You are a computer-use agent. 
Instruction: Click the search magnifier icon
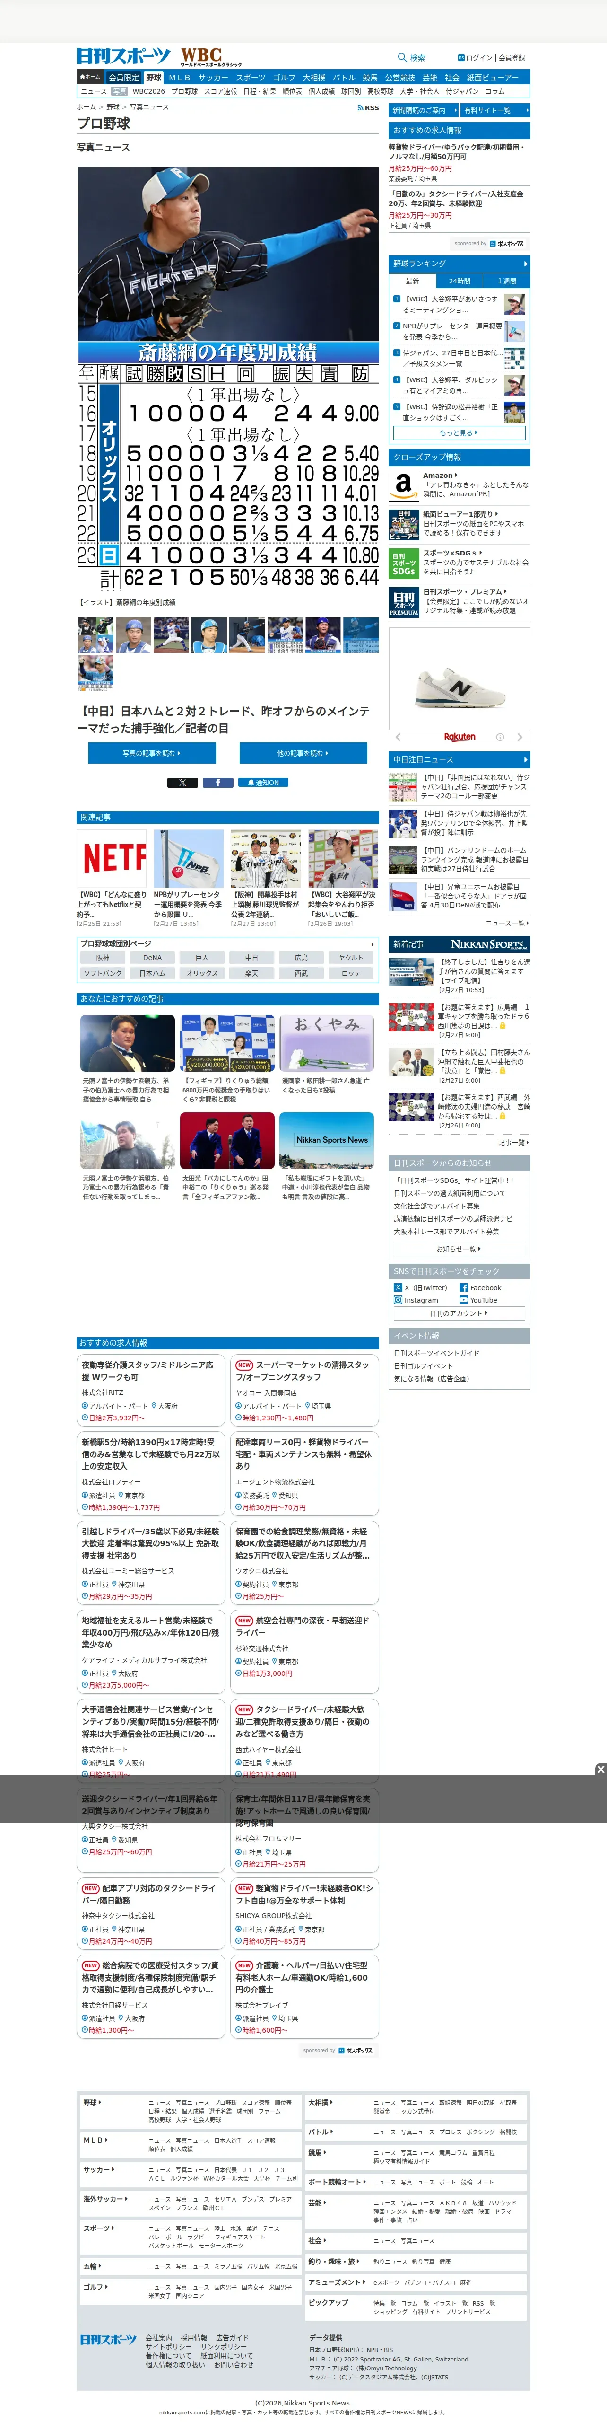pyautogui.click(x=402, y=58)
